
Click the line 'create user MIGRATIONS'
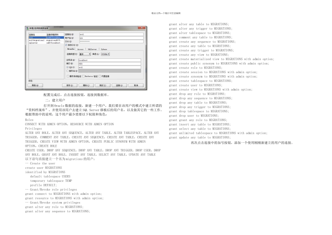click(43, 168)
